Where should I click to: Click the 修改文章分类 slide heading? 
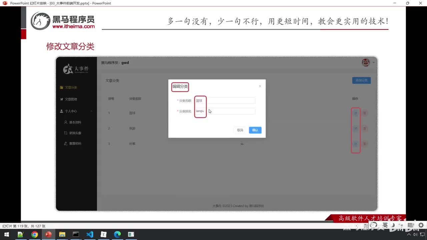[x=70, y=46]
